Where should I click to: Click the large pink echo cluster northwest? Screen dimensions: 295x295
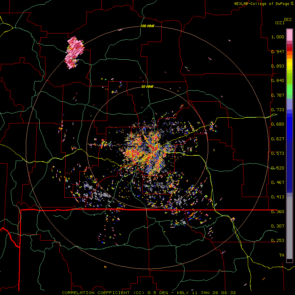pos(74,52)
